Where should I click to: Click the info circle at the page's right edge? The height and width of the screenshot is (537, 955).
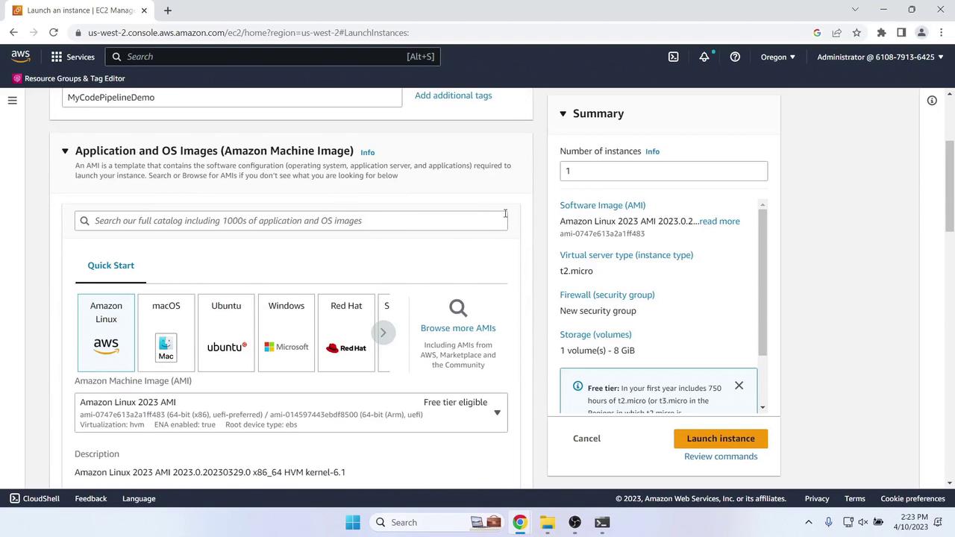coord(932,101)
